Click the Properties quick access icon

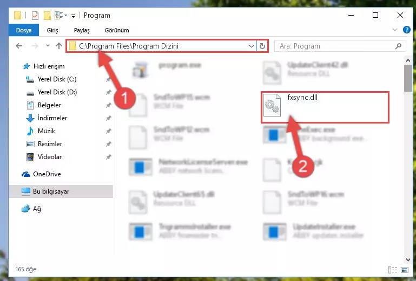pyautogui.click(x=35, y=16)
